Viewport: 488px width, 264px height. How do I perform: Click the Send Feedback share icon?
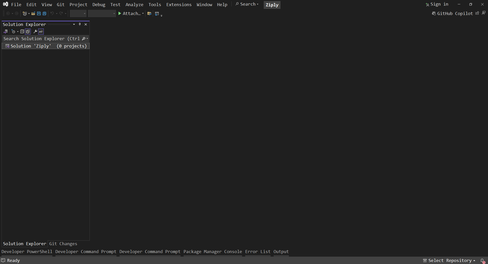(477, 13)
